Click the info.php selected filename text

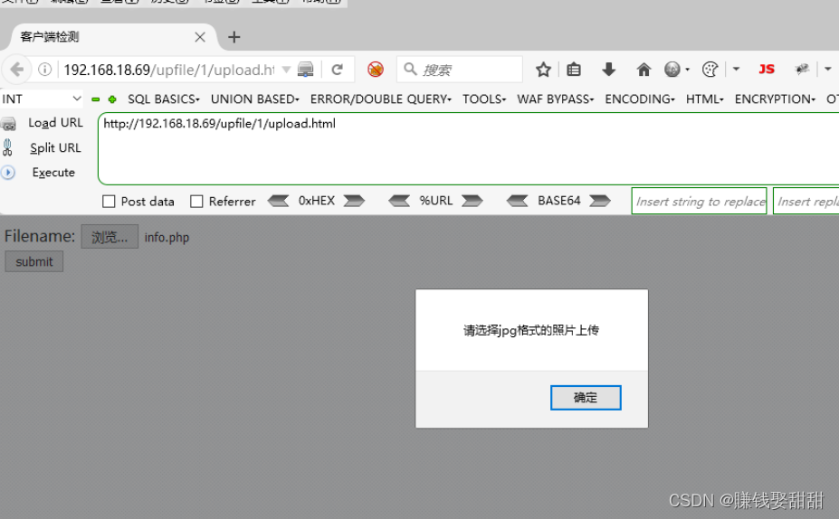click(x=167, y=237)
